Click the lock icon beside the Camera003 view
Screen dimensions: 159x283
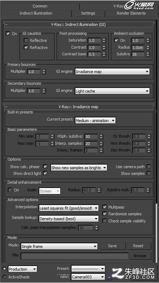(109, 277)
